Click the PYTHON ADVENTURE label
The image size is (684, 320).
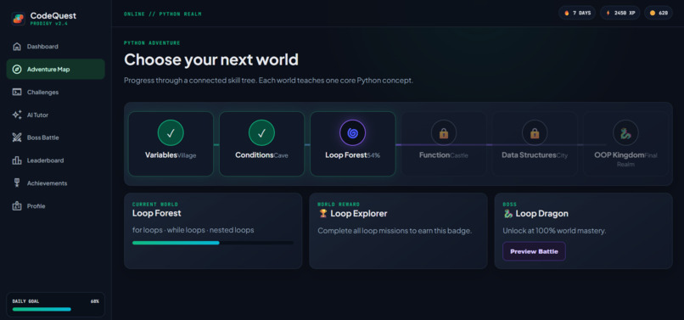point(152,43)
